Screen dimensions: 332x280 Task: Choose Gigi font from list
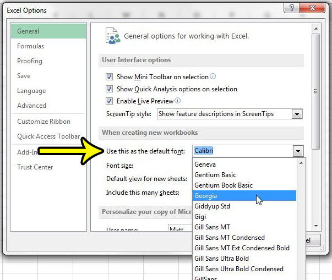tap(244, 217)
